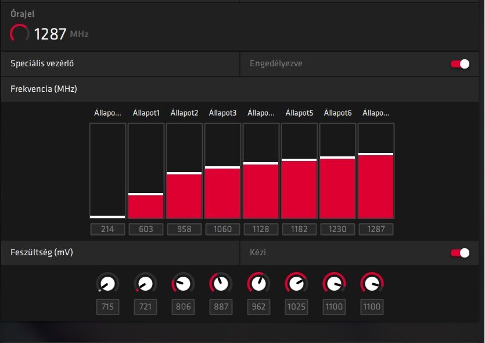Click the Állapot3 column label

tap(222, 113)
